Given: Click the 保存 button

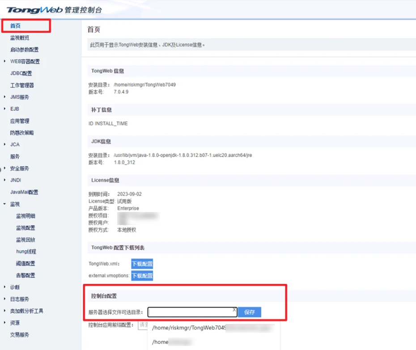Looking at the screenshot, I should coord(250,312).
